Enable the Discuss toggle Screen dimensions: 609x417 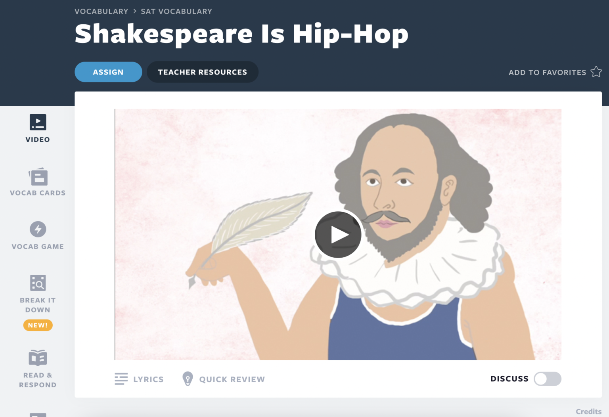(547, 379)
